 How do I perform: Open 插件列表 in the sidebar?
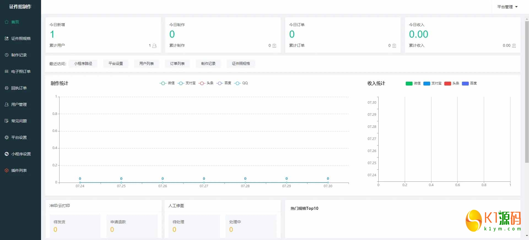click(x=20, y=170)
